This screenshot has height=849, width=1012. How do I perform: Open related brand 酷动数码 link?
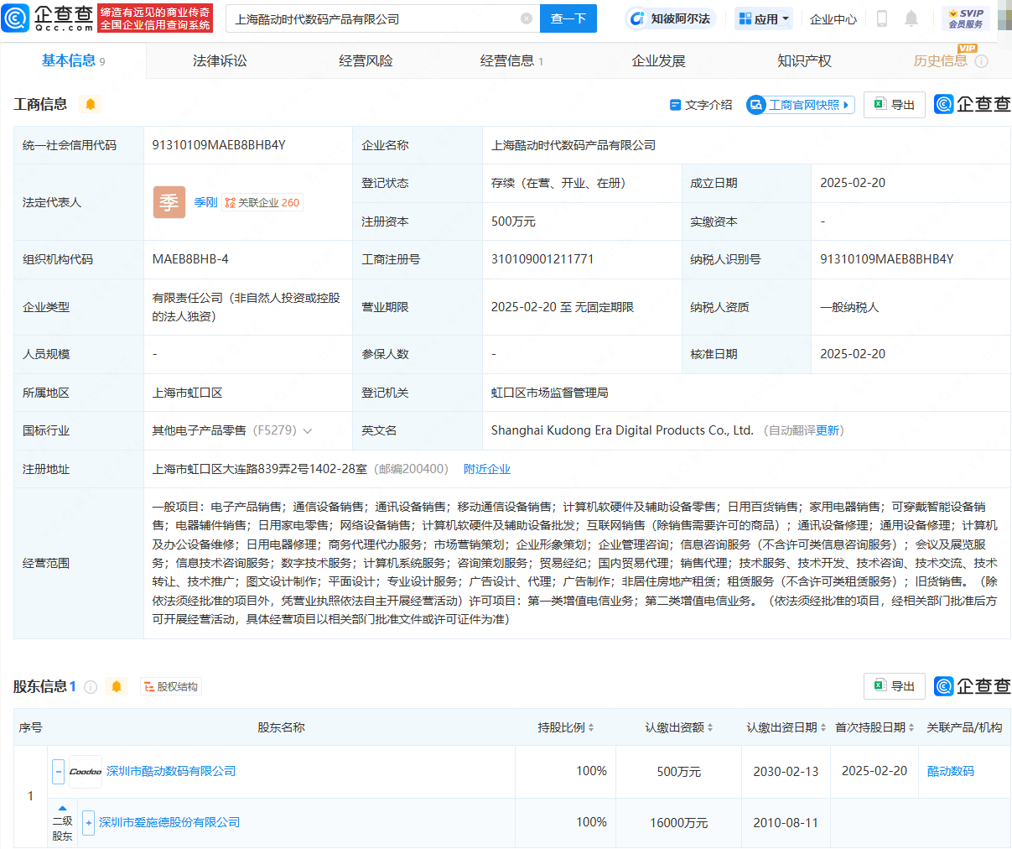pyautogui.click(x=951, y=771)
